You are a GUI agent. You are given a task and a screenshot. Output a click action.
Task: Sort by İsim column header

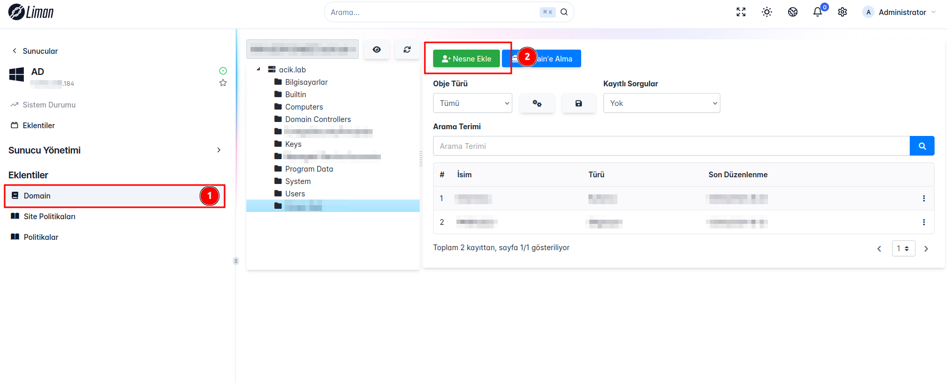[464, 175]
